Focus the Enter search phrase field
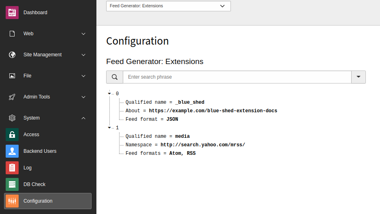This screenshot has height=214, width=380. (x=237, y=77)
